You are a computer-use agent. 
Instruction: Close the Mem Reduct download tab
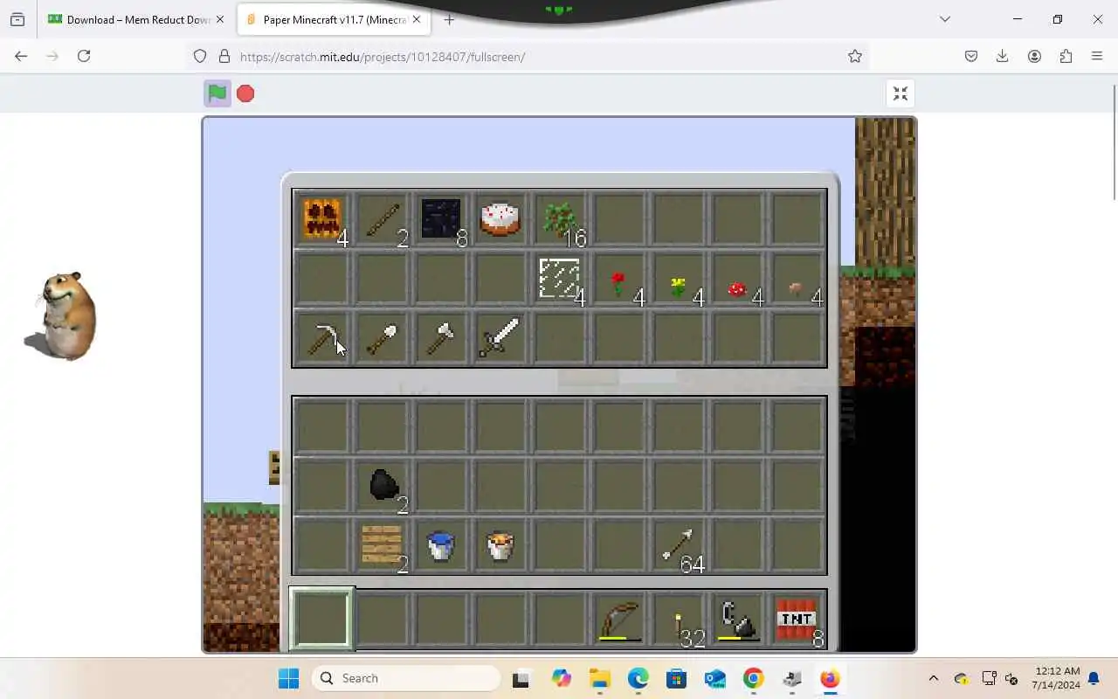(219, 19)
